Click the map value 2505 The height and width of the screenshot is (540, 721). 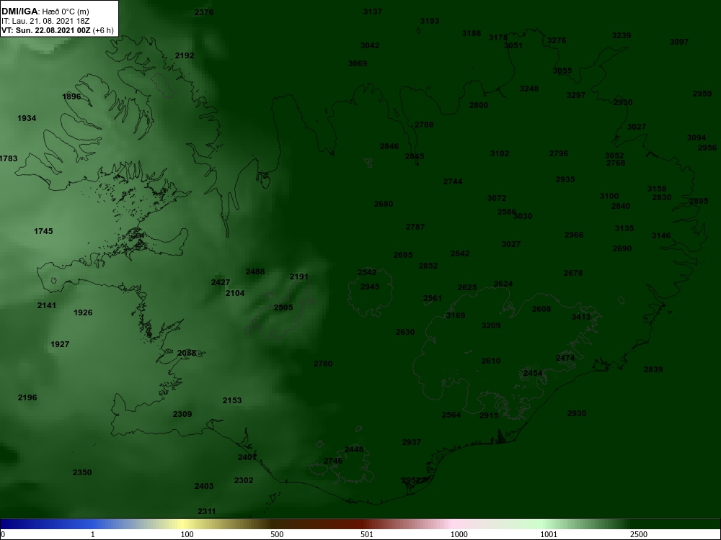point(283,307)
